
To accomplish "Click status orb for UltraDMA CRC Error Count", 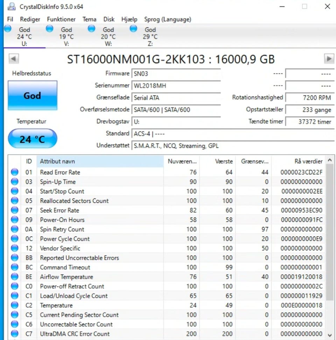I will coord(14,334).
